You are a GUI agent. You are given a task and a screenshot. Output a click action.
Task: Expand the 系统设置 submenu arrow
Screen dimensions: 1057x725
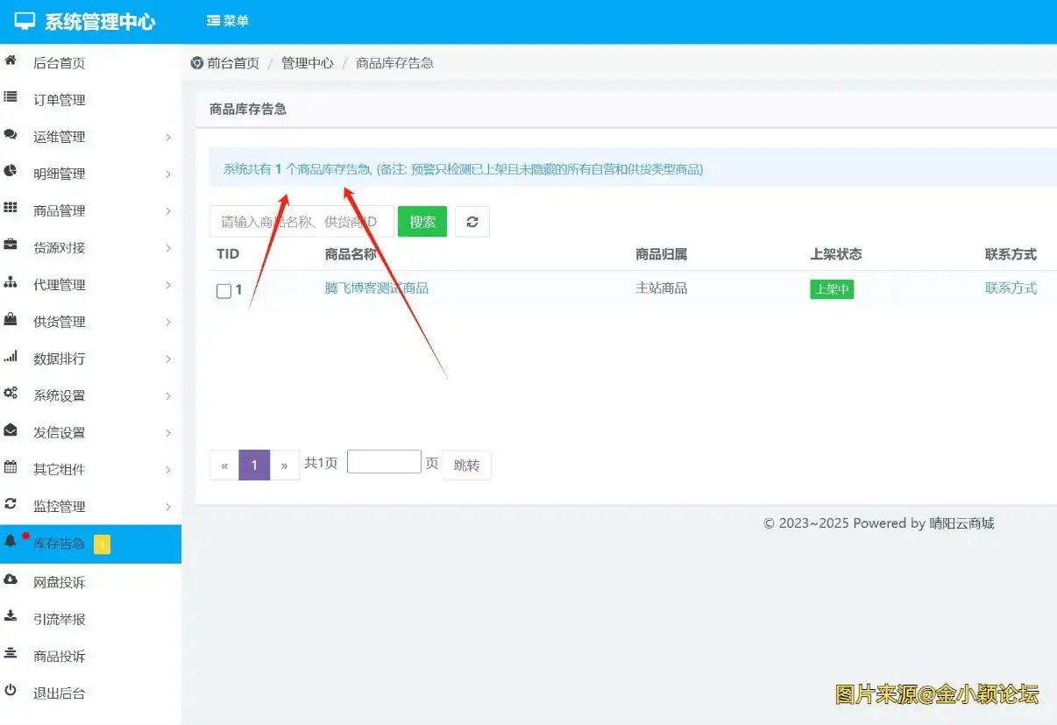[168, 396]
